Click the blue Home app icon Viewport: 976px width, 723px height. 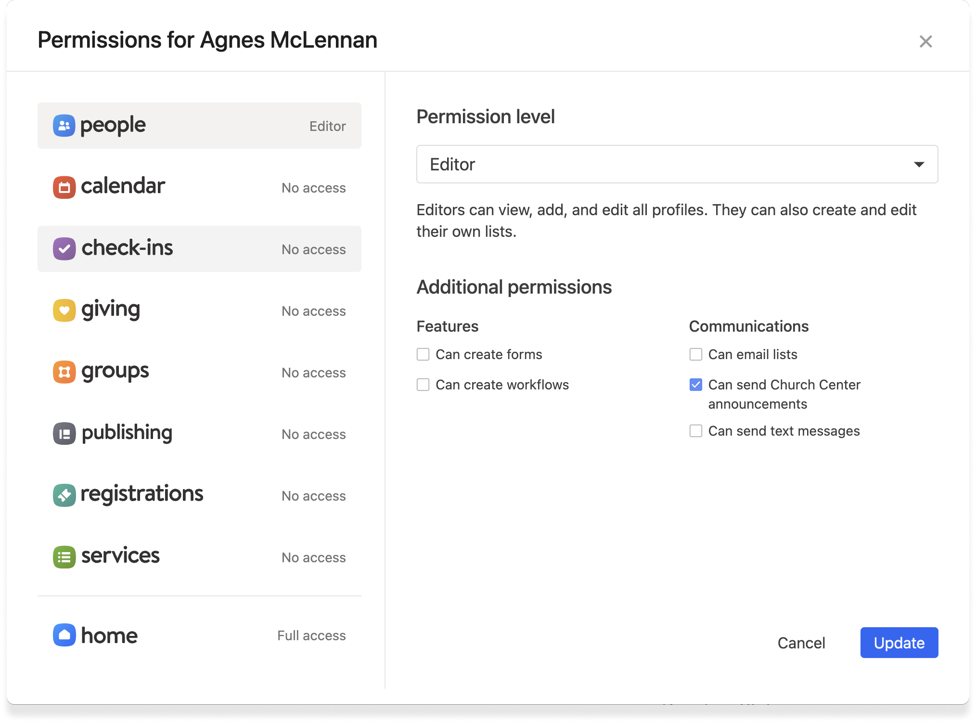coord(64,635)
